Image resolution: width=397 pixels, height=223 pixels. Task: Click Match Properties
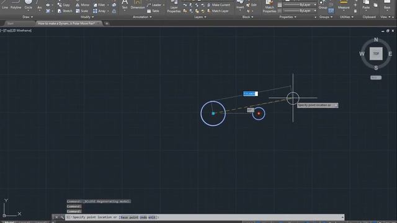269,7
